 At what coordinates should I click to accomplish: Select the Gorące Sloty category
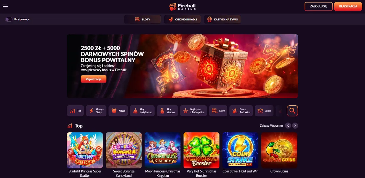click(x=96, y=111)
